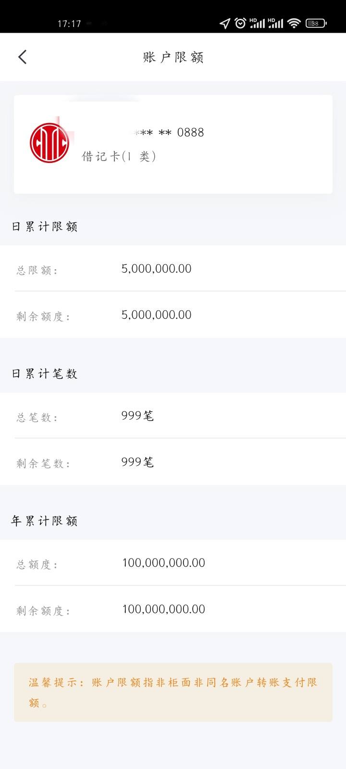Tap the 温馨提示 notice banner
346x769 pixels.
coord(173,693)
